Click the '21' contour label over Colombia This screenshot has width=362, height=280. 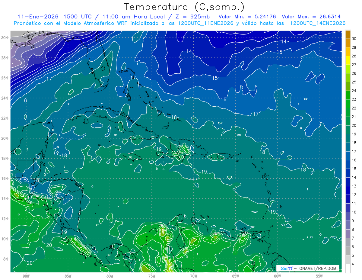coord(172,258)
